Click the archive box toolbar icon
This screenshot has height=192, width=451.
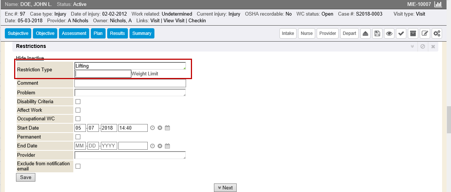point(413,33)
